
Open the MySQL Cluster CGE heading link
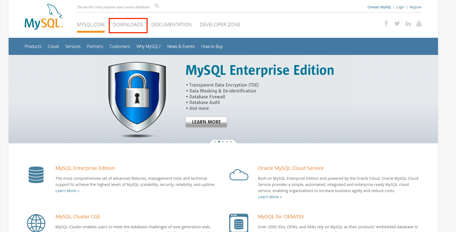(78, 217)
